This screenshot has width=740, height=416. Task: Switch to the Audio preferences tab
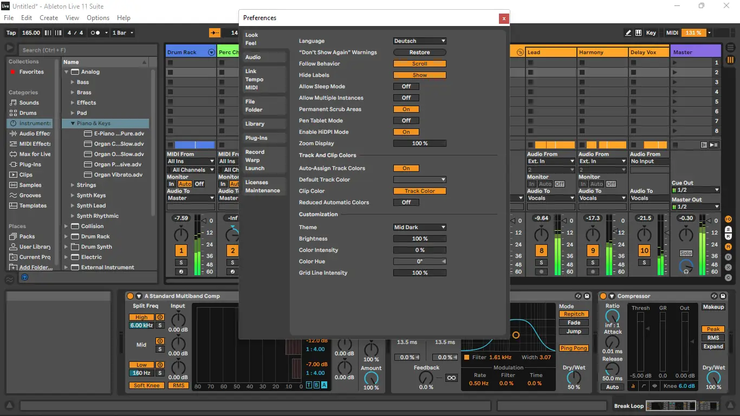pos(264,57)
